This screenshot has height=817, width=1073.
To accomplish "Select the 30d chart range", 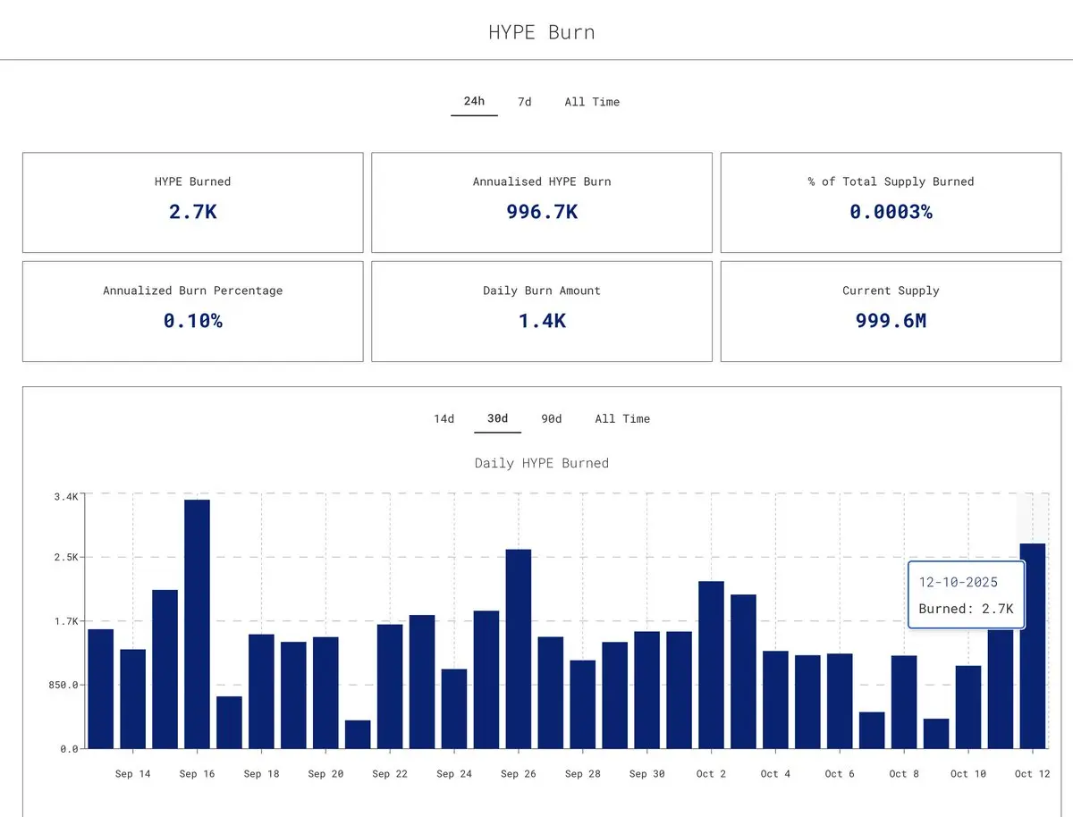I will 497,418.
